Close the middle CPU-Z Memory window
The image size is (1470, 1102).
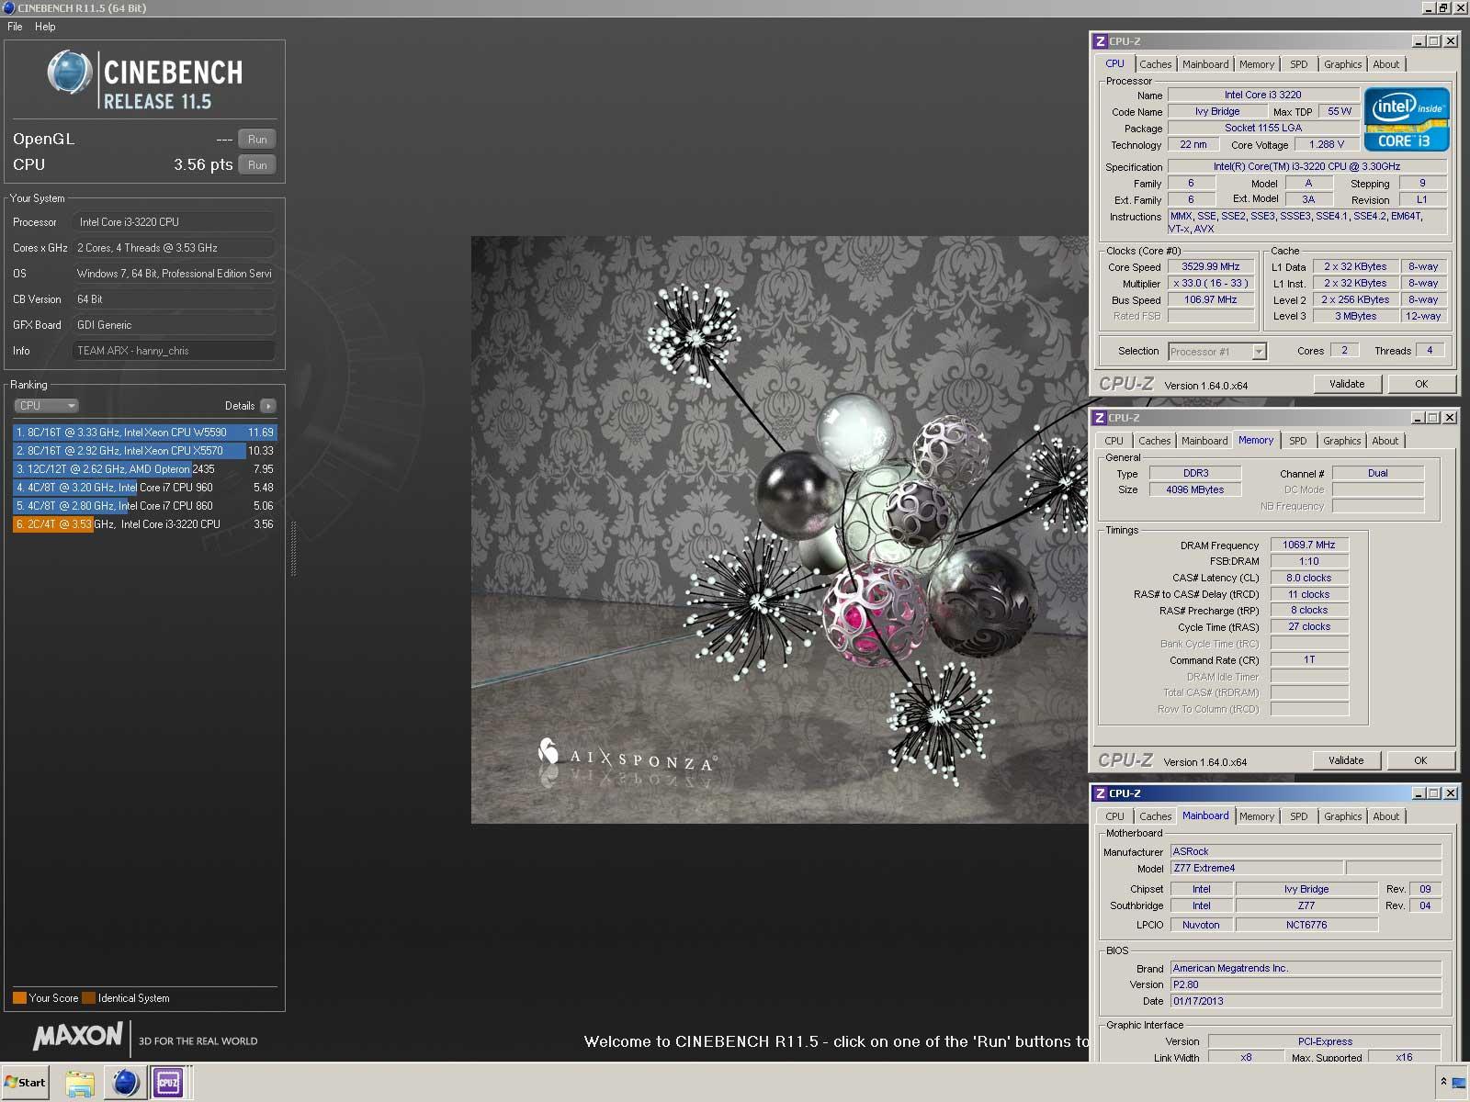1450,418
